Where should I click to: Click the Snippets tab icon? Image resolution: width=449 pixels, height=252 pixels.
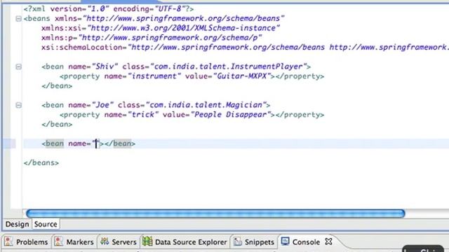(x=237, y=241)
